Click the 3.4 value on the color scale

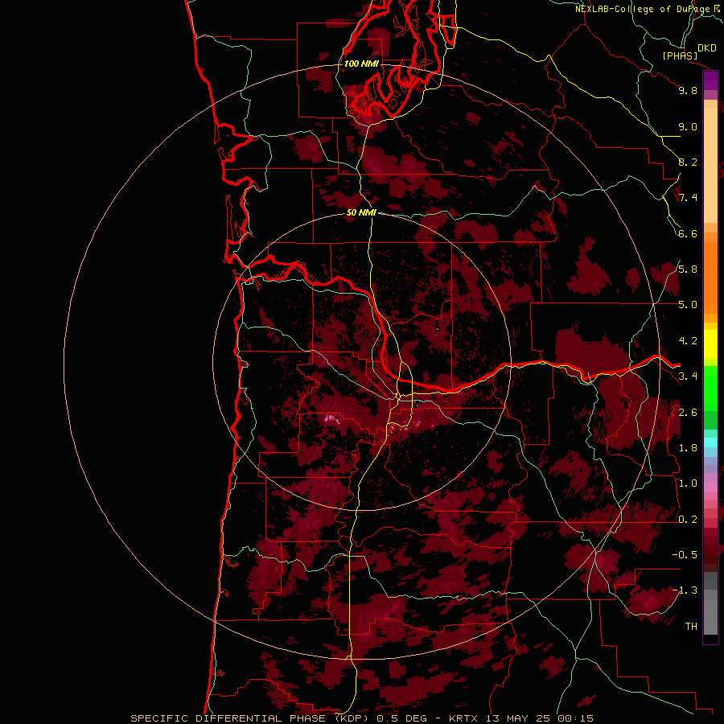coord(688,376)
